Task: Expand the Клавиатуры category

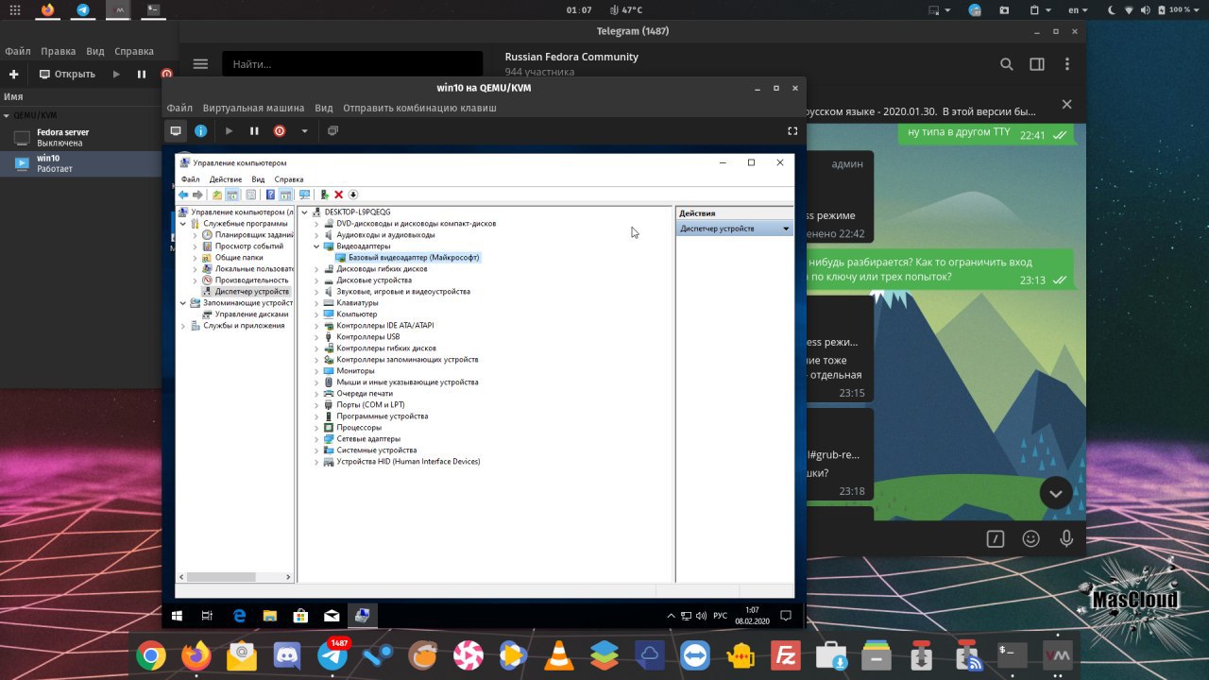Action: click(x=317, y=302)
